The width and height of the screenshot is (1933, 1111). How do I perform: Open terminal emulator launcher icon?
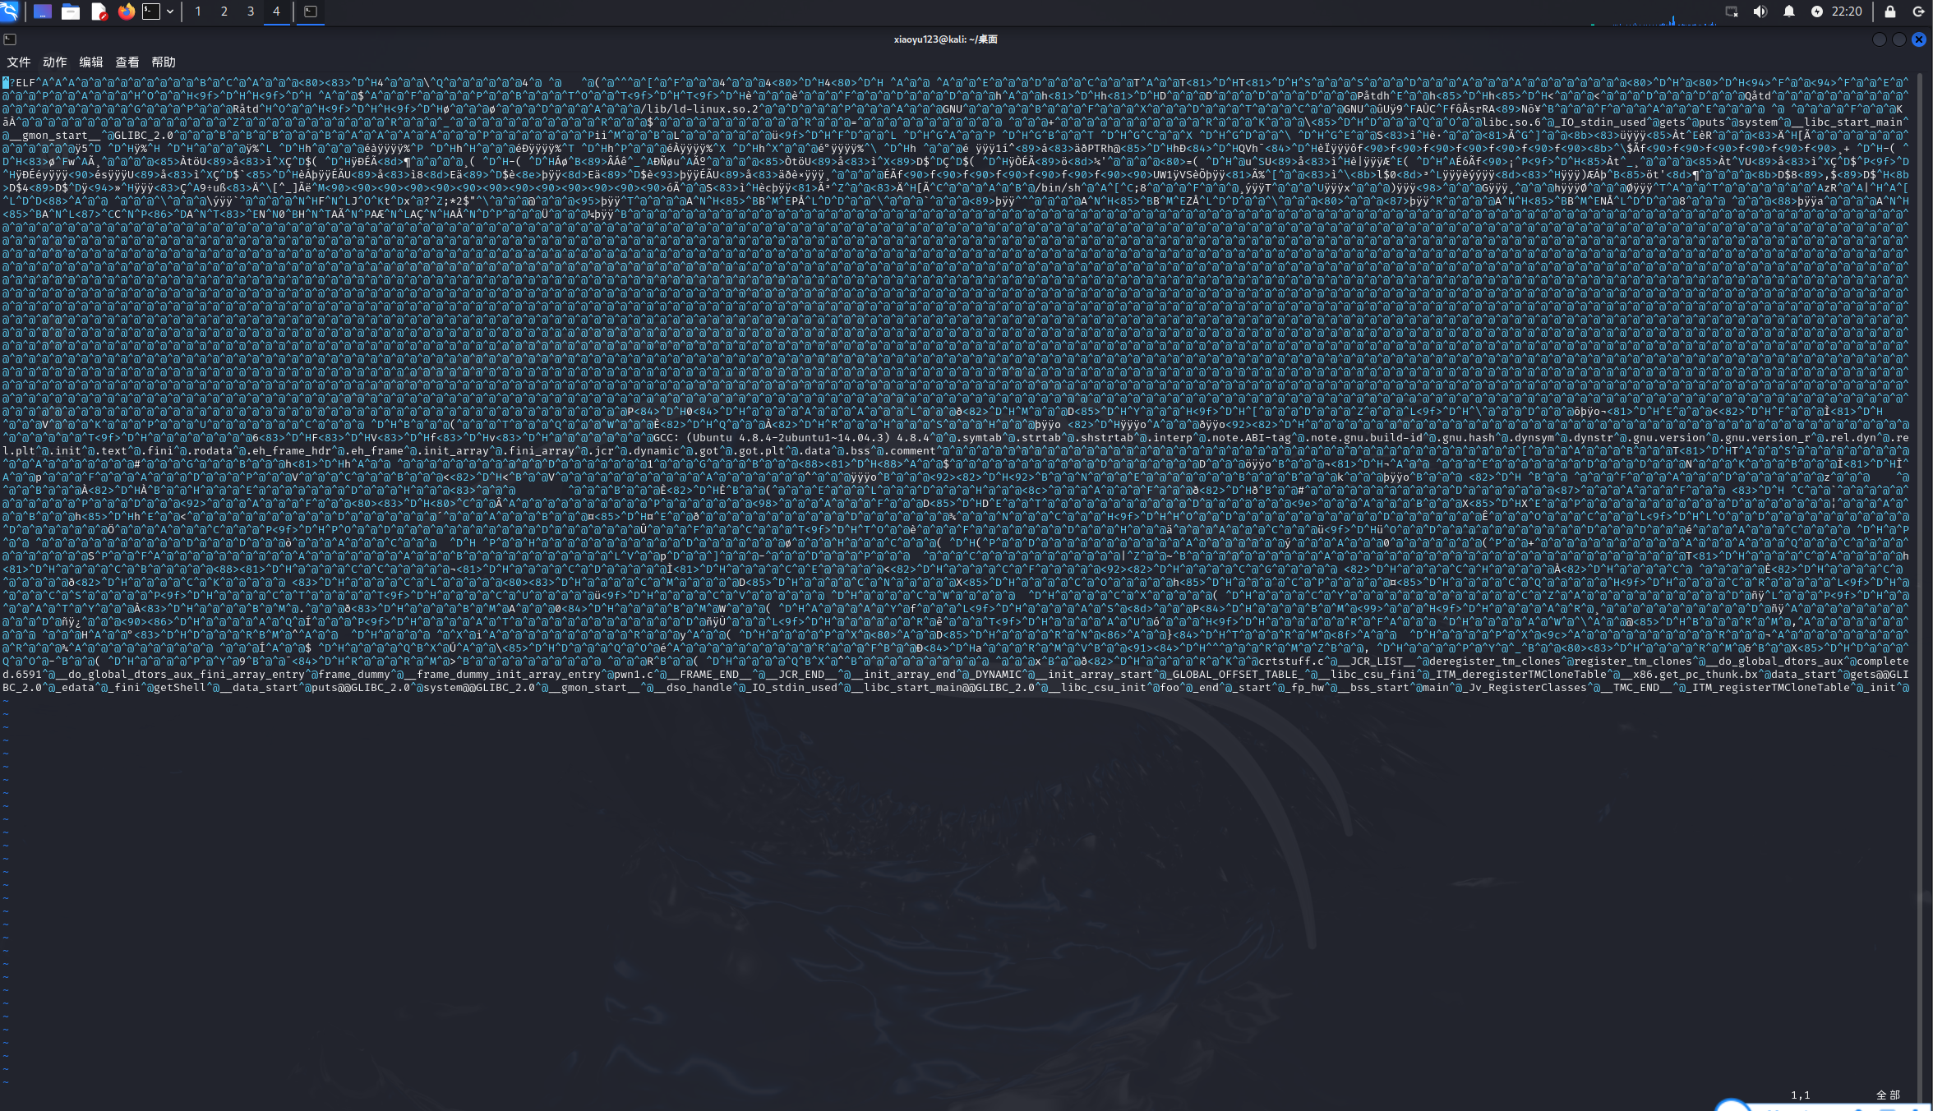coord(151,12)
